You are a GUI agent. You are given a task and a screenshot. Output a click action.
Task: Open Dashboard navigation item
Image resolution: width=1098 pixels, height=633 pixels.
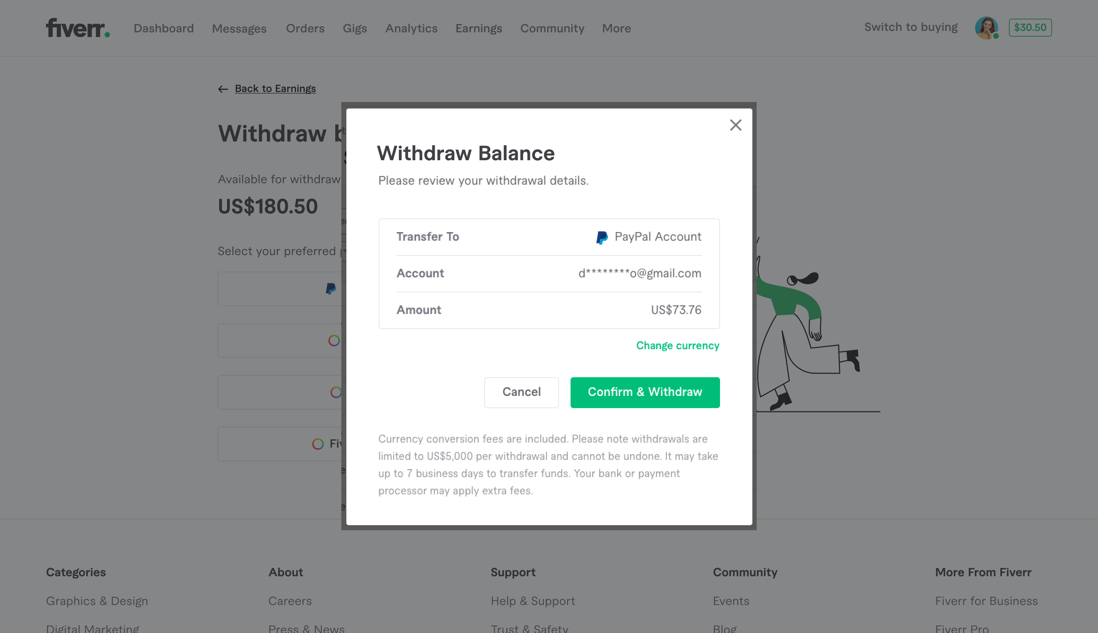[x=163, y=29]
